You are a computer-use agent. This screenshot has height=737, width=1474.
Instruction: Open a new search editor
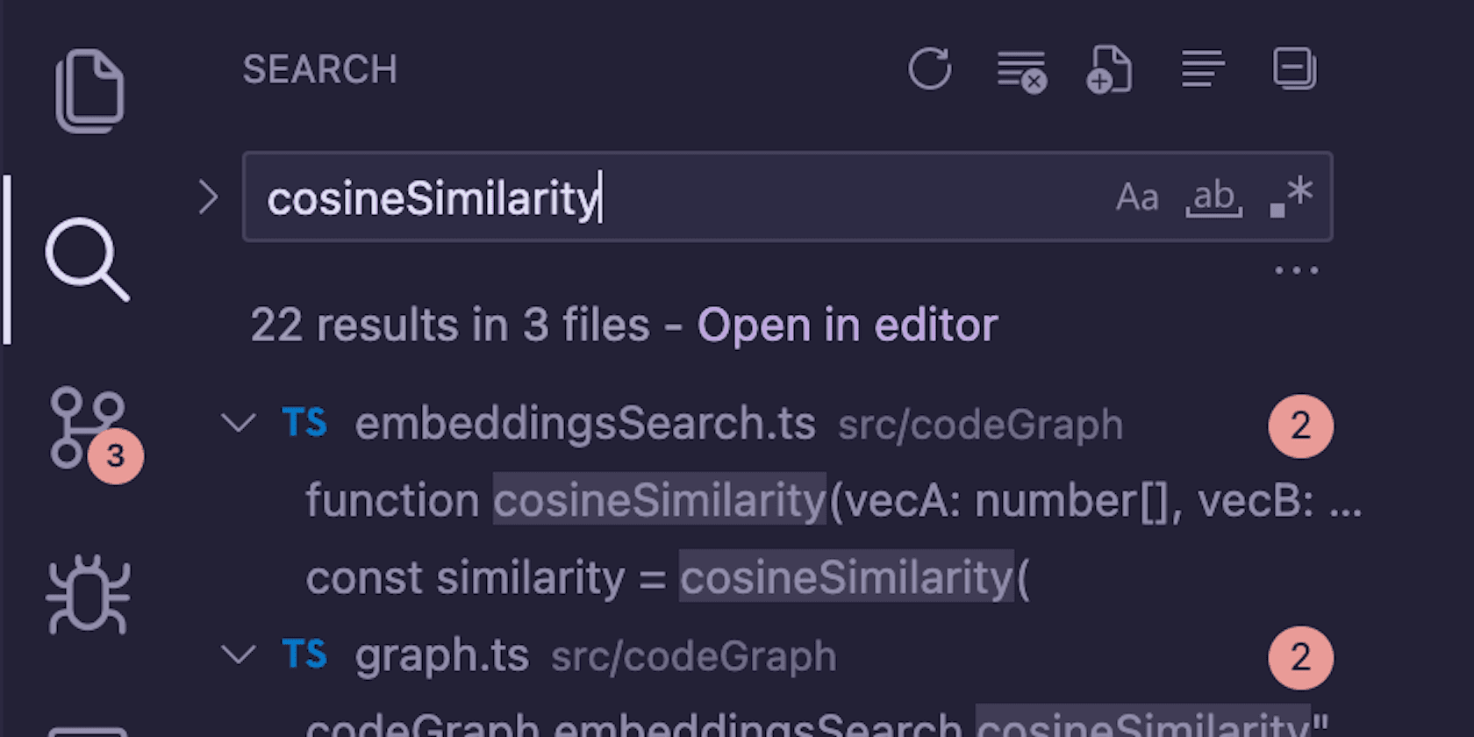pyautogui.click(x=1110, y=69)
